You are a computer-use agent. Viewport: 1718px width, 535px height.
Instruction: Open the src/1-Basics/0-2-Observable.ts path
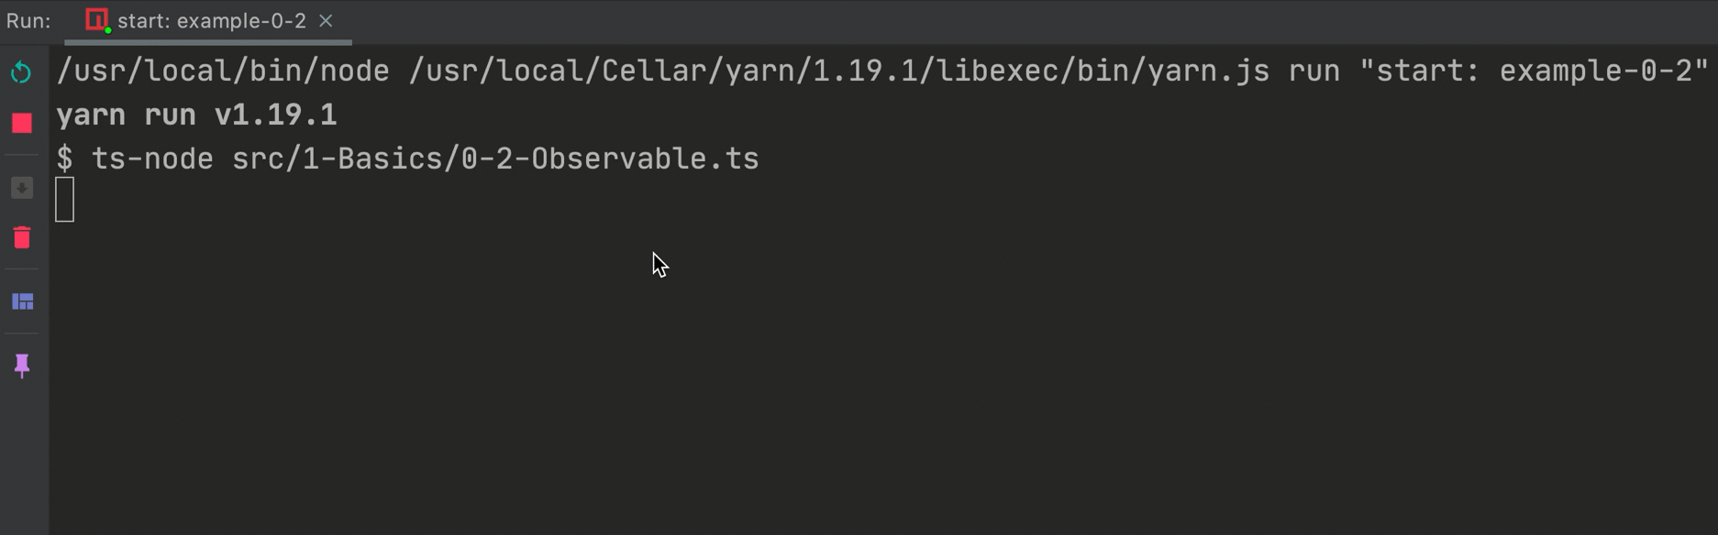point(495,158)
